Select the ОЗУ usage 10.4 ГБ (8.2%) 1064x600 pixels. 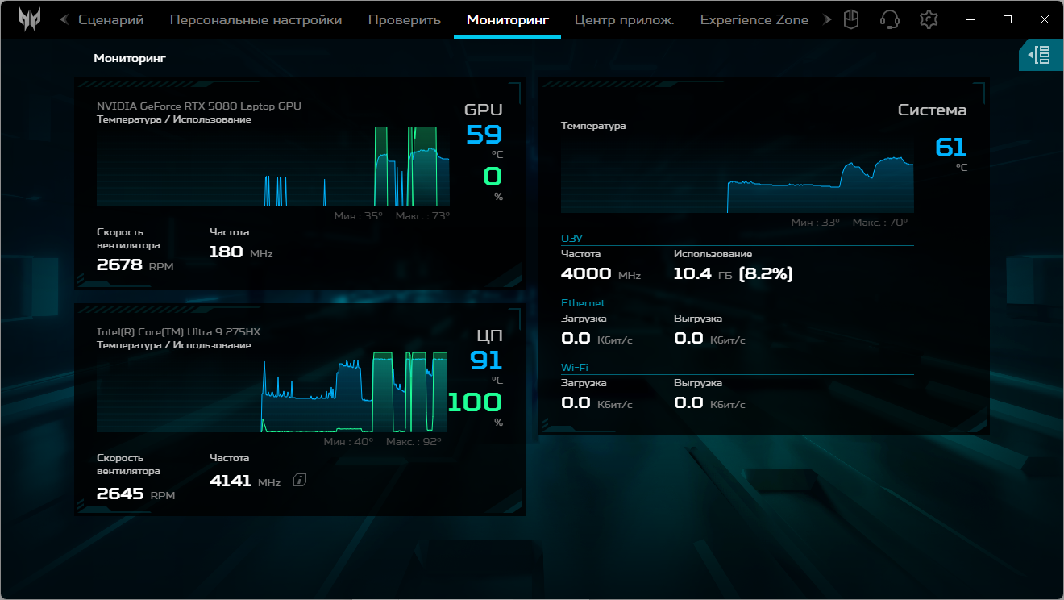coord(734,274)
